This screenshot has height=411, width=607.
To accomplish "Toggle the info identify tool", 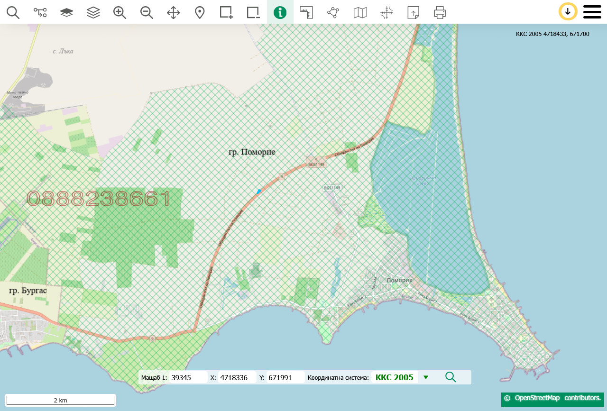I will (280, 12).
